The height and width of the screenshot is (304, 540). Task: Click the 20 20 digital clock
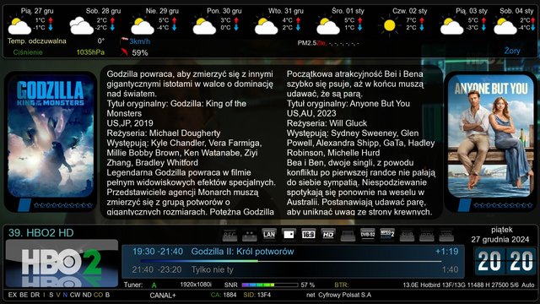[505, 261]
